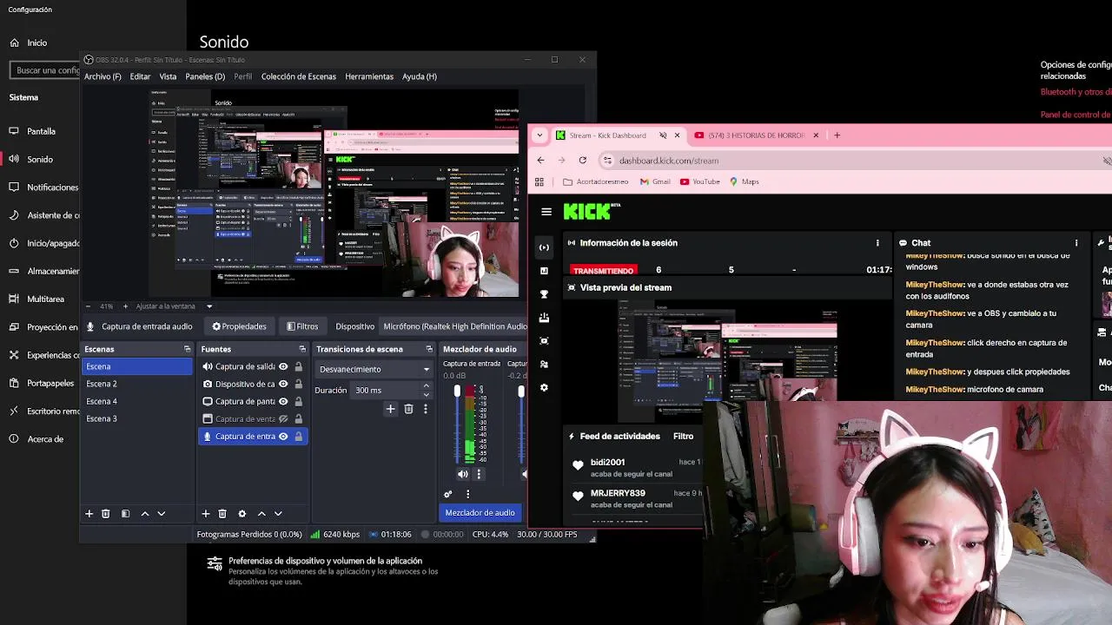Remove selected source with trash icon
The image size is (1112, 625).
point(222,514)
